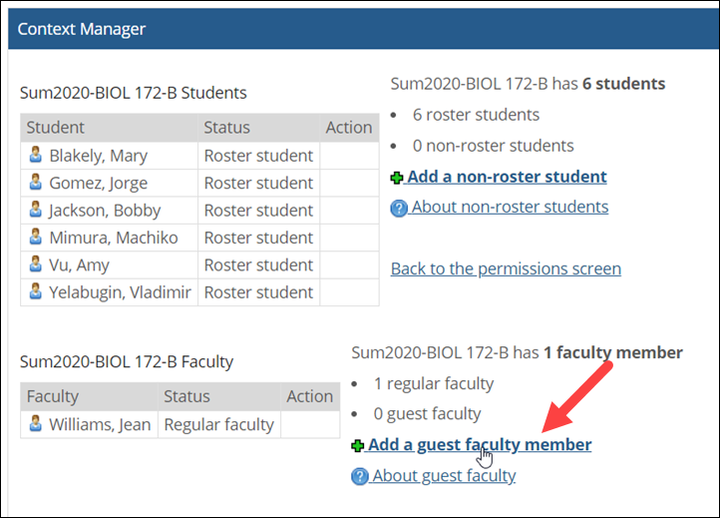Select student name Blakely, Mary
This screenshot has height=518, width=720.
99,156
